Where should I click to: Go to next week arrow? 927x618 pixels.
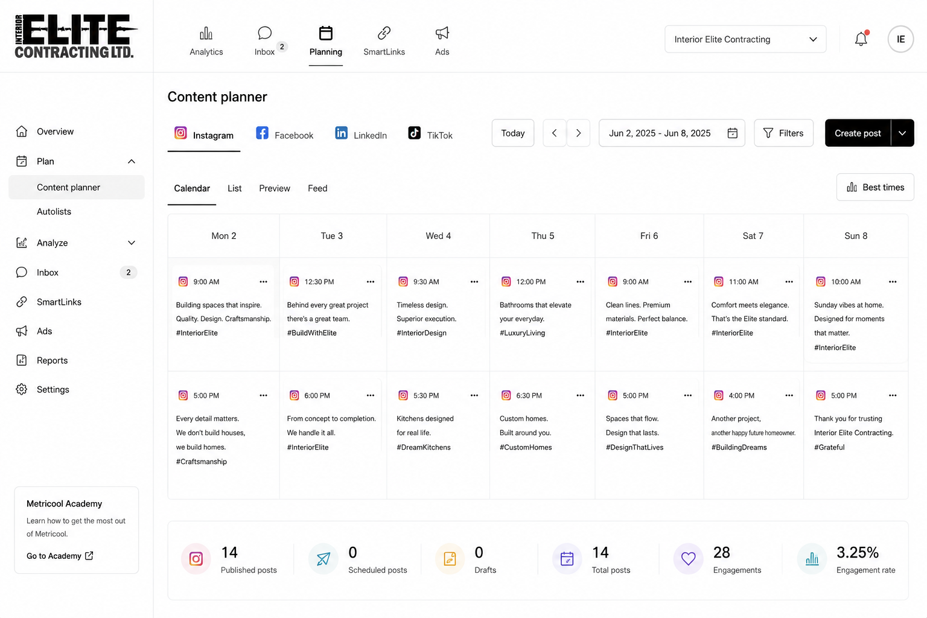coord(578,133)
